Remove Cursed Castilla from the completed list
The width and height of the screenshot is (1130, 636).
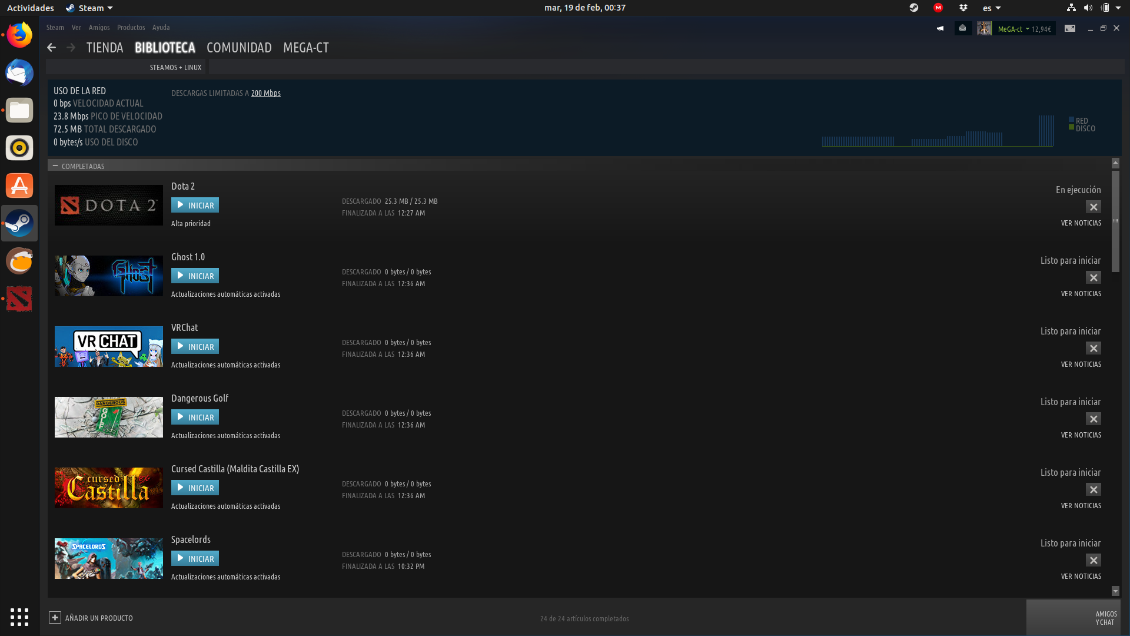pos(1094,489)
